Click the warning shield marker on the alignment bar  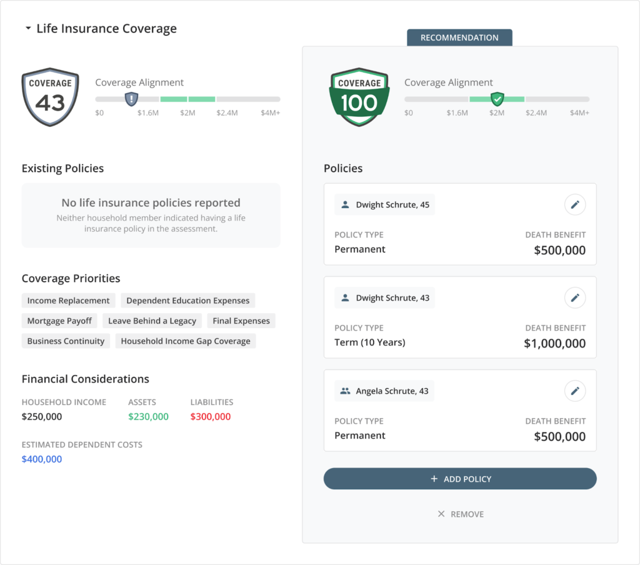[x=131, y=99]
